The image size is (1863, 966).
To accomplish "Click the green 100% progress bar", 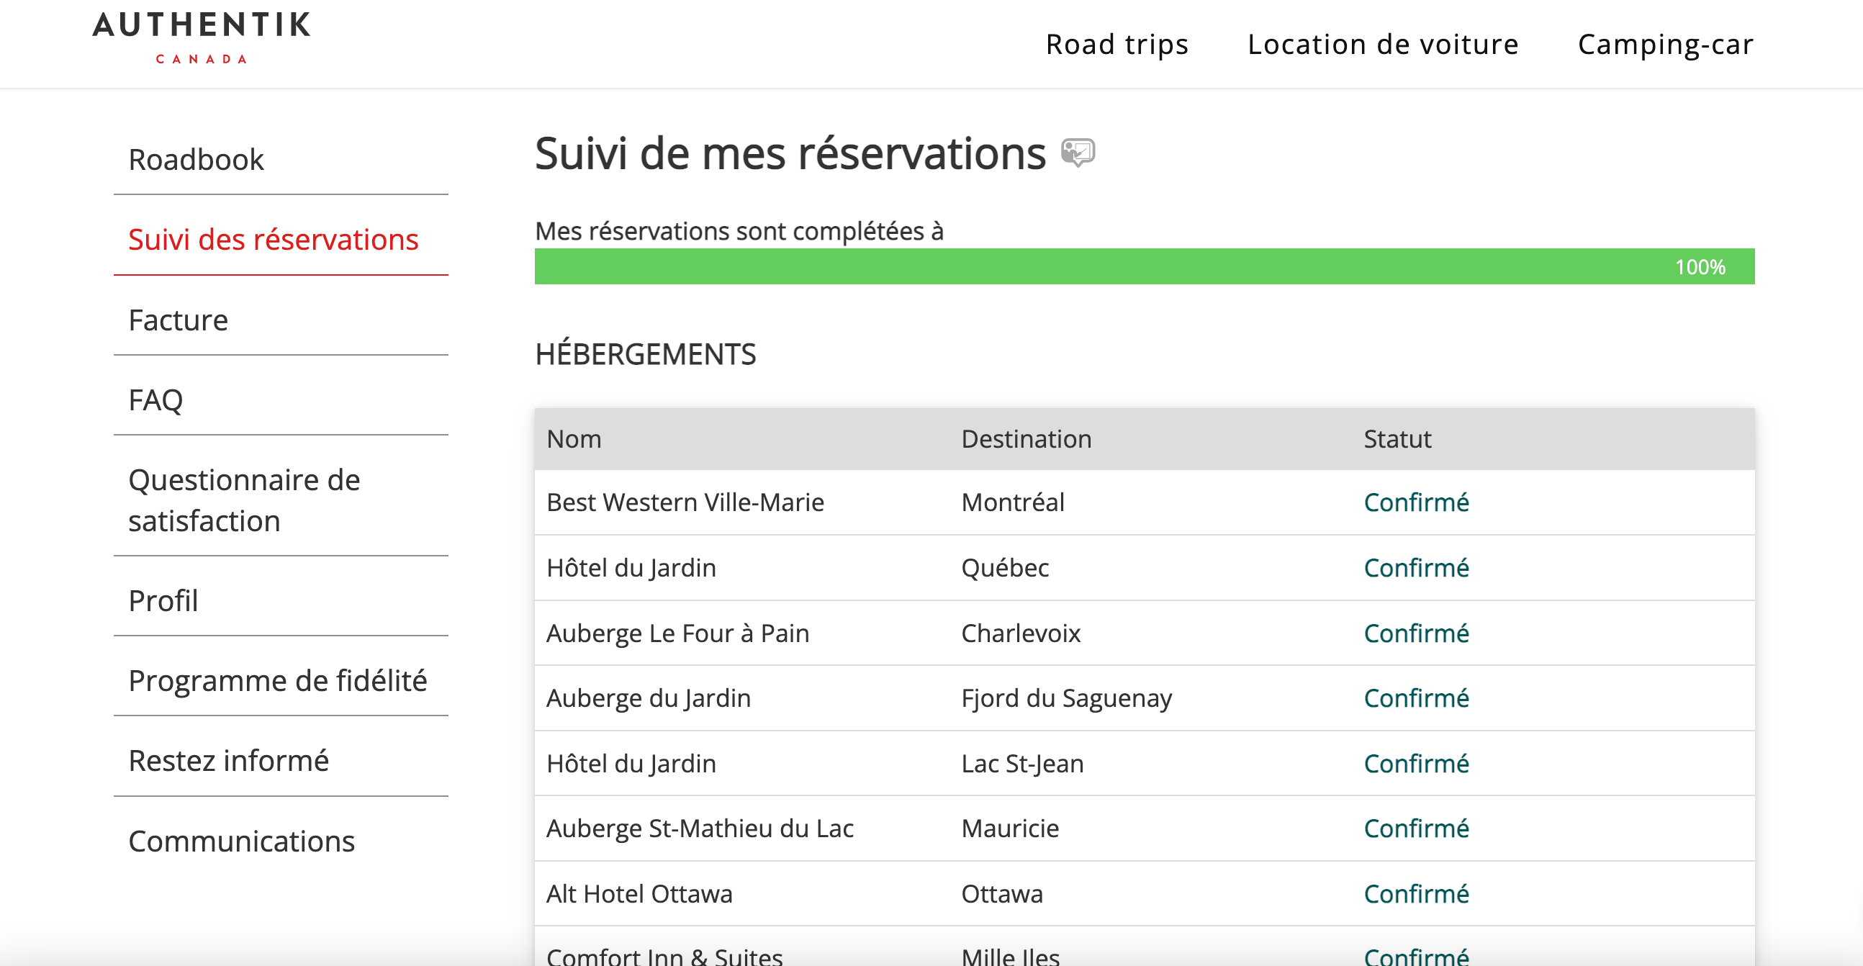I will coord(1144,267).
